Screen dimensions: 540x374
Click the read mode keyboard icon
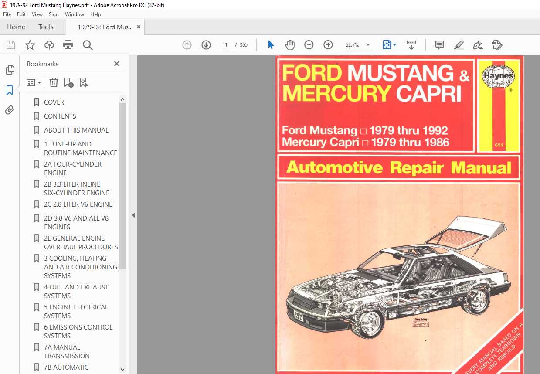tap(411, 45)
